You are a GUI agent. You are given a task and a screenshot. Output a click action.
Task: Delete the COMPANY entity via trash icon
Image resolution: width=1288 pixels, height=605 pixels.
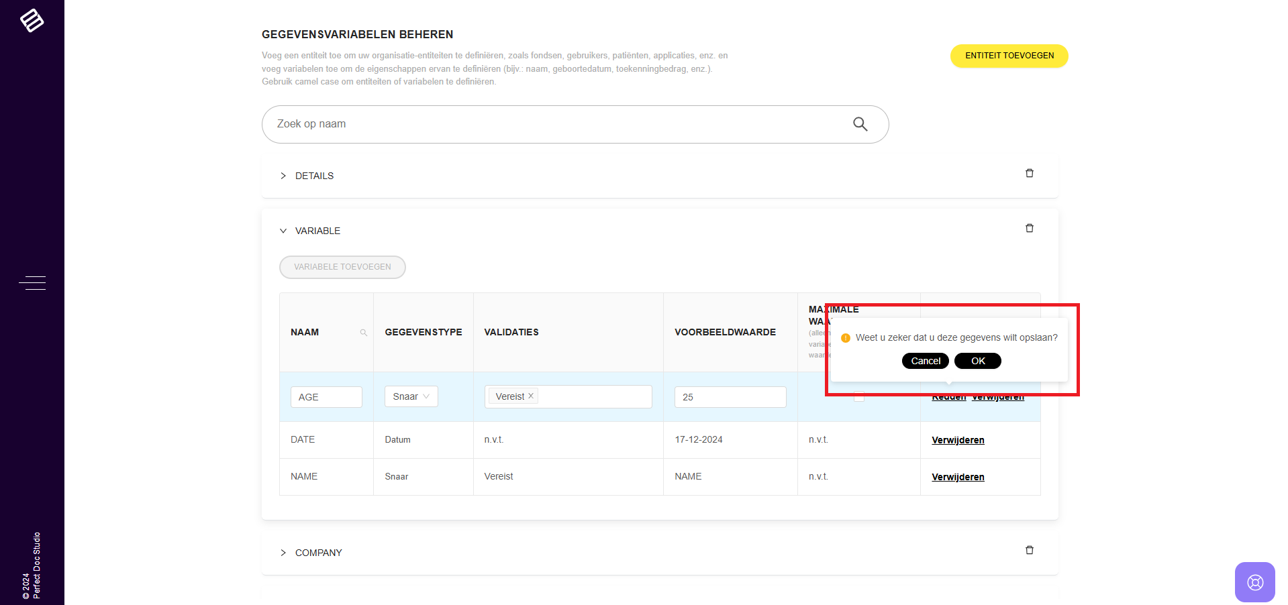point(1029,551)
